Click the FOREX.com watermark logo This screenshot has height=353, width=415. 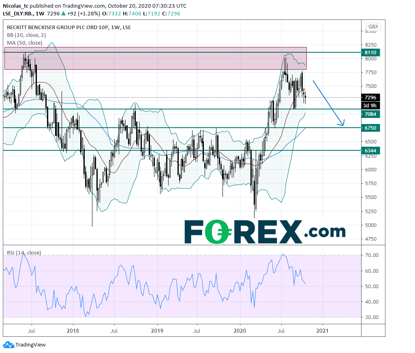[265, 232]
